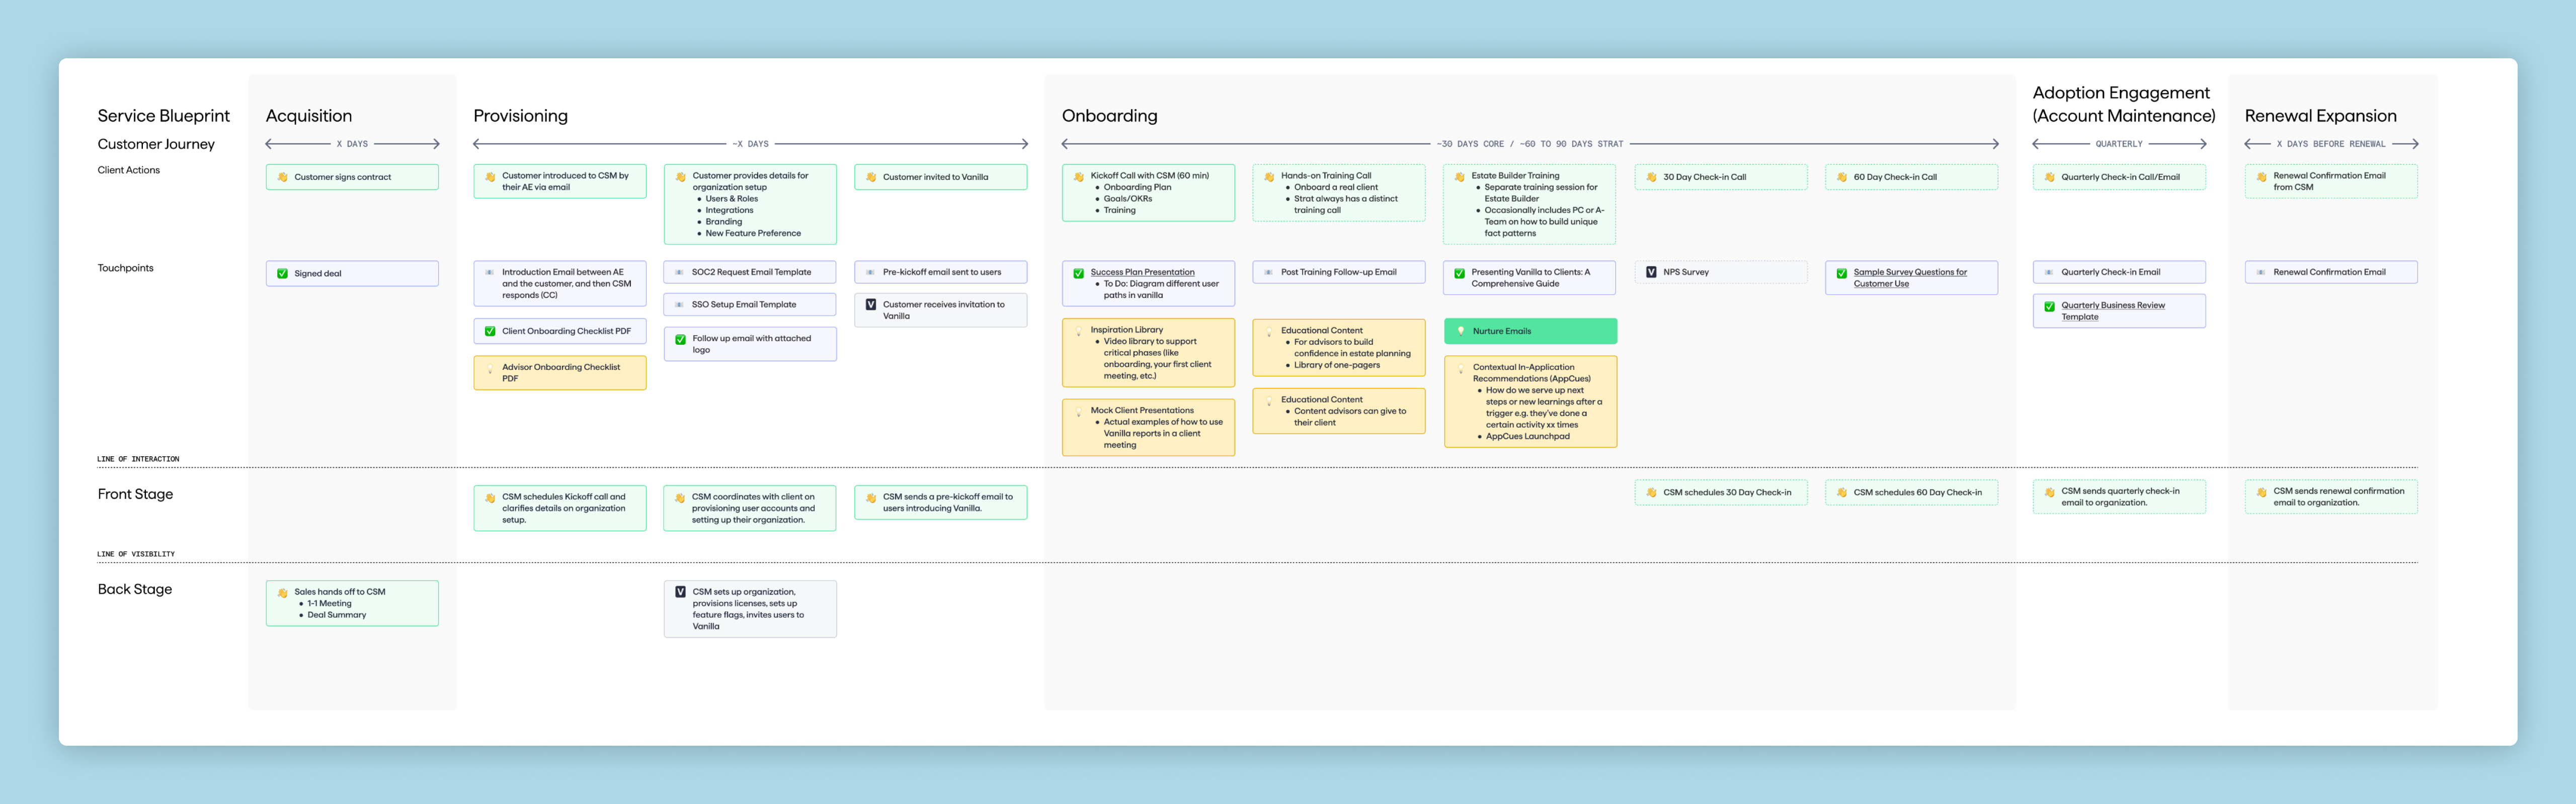Image resolution: width=2576 pixels, height=804 pixels.
Task: Click the green "Nurture Emails" highlighted card
Action: pos(1530,331)
